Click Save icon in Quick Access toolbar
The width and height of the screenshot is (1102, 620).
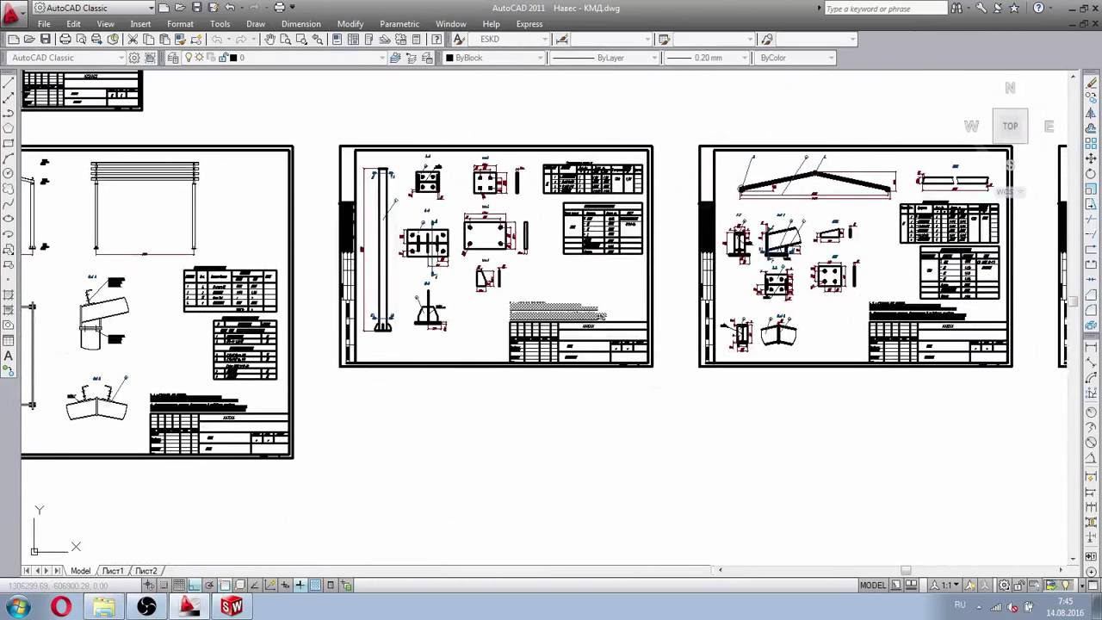(196, 8)
